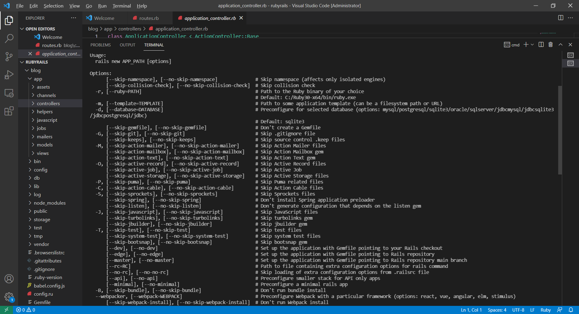Open the Help menu

[142, 6]
